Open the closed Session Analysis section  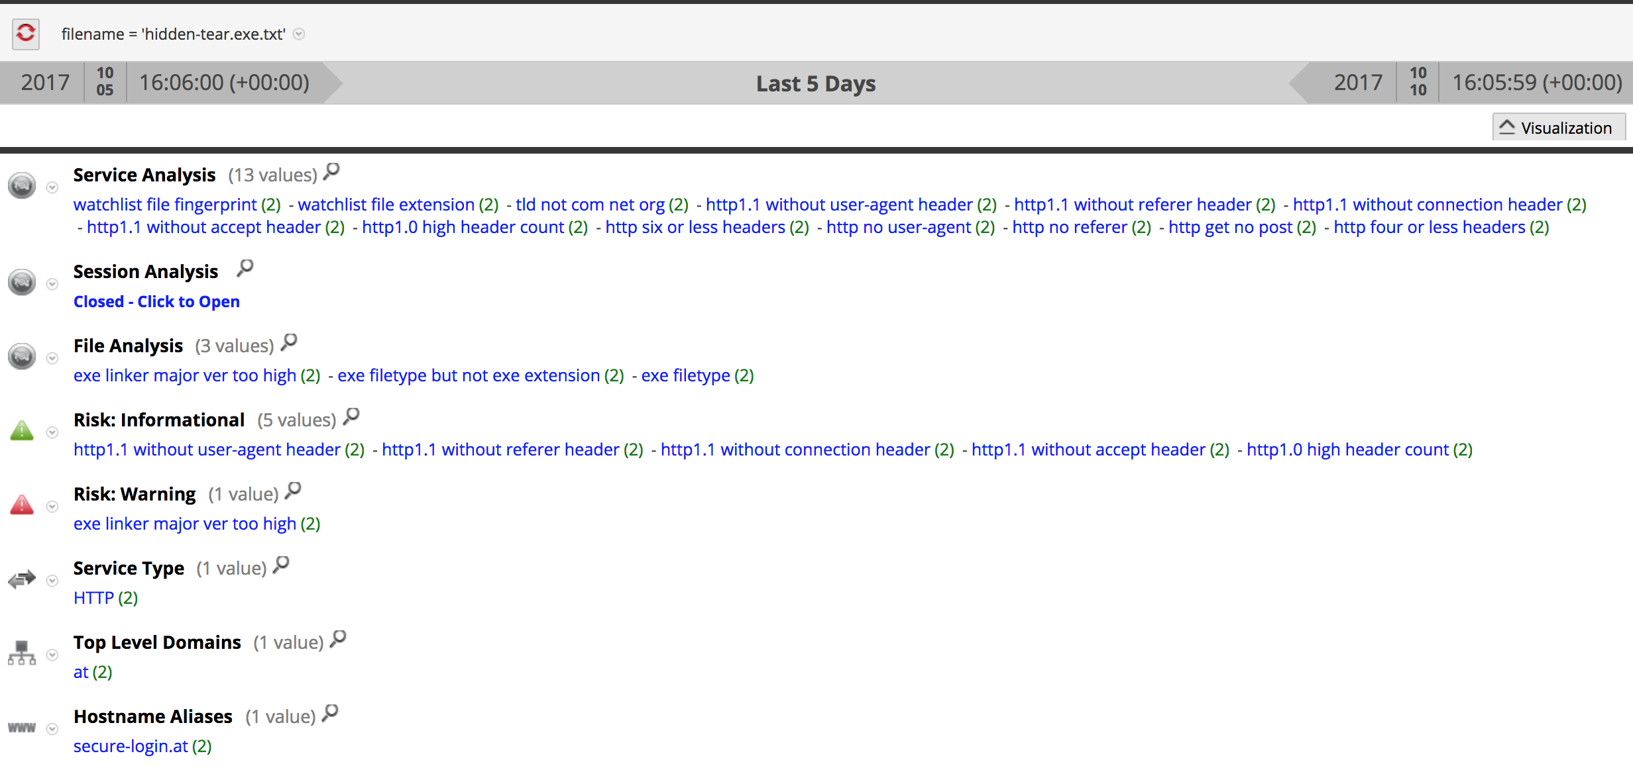tap(156, 301)
